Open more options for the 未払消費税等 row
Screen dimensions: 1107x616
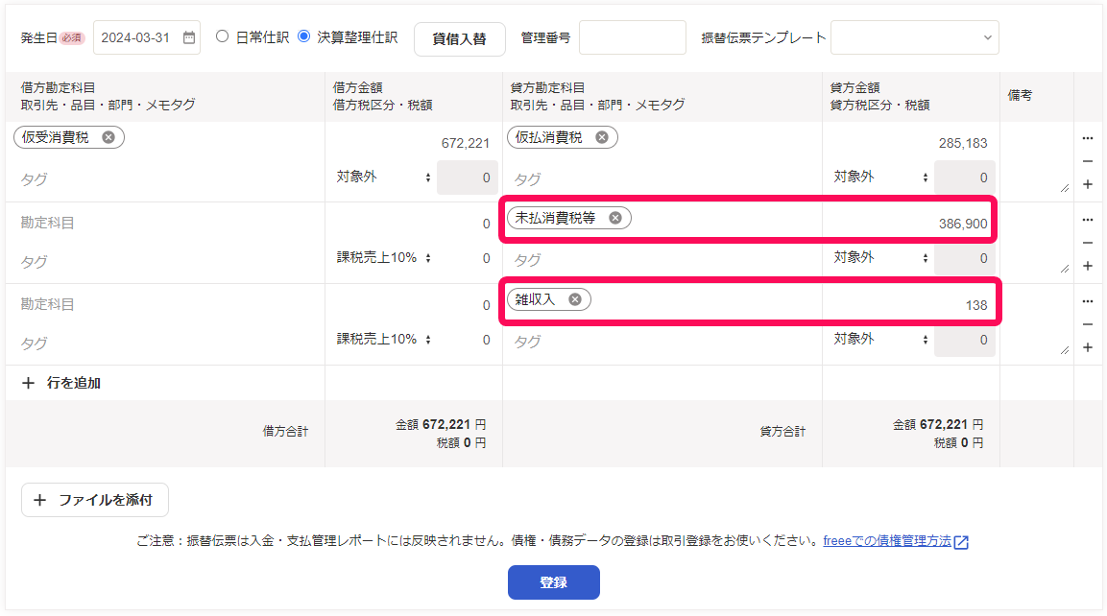[1087, 220]
